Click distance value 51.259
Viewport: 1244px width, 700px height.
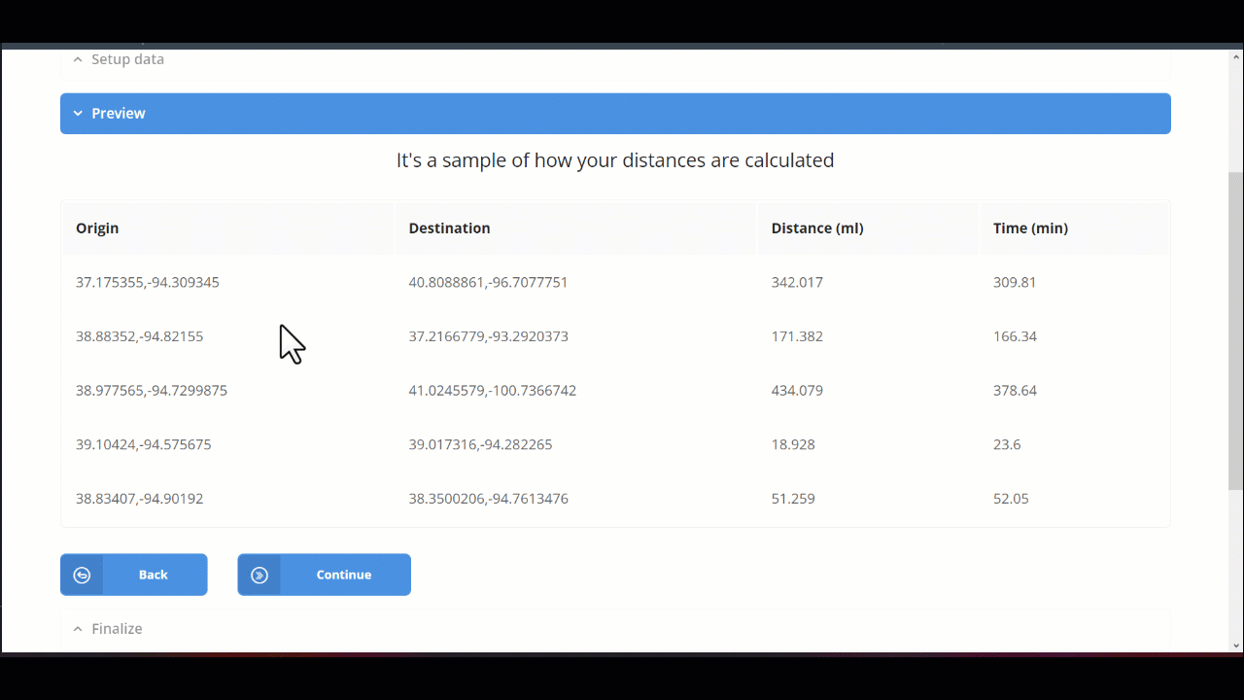793,499
